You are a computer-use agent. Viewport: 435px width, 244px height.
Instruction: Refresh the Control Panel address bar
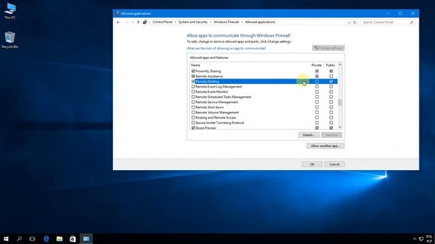[355, 22]
